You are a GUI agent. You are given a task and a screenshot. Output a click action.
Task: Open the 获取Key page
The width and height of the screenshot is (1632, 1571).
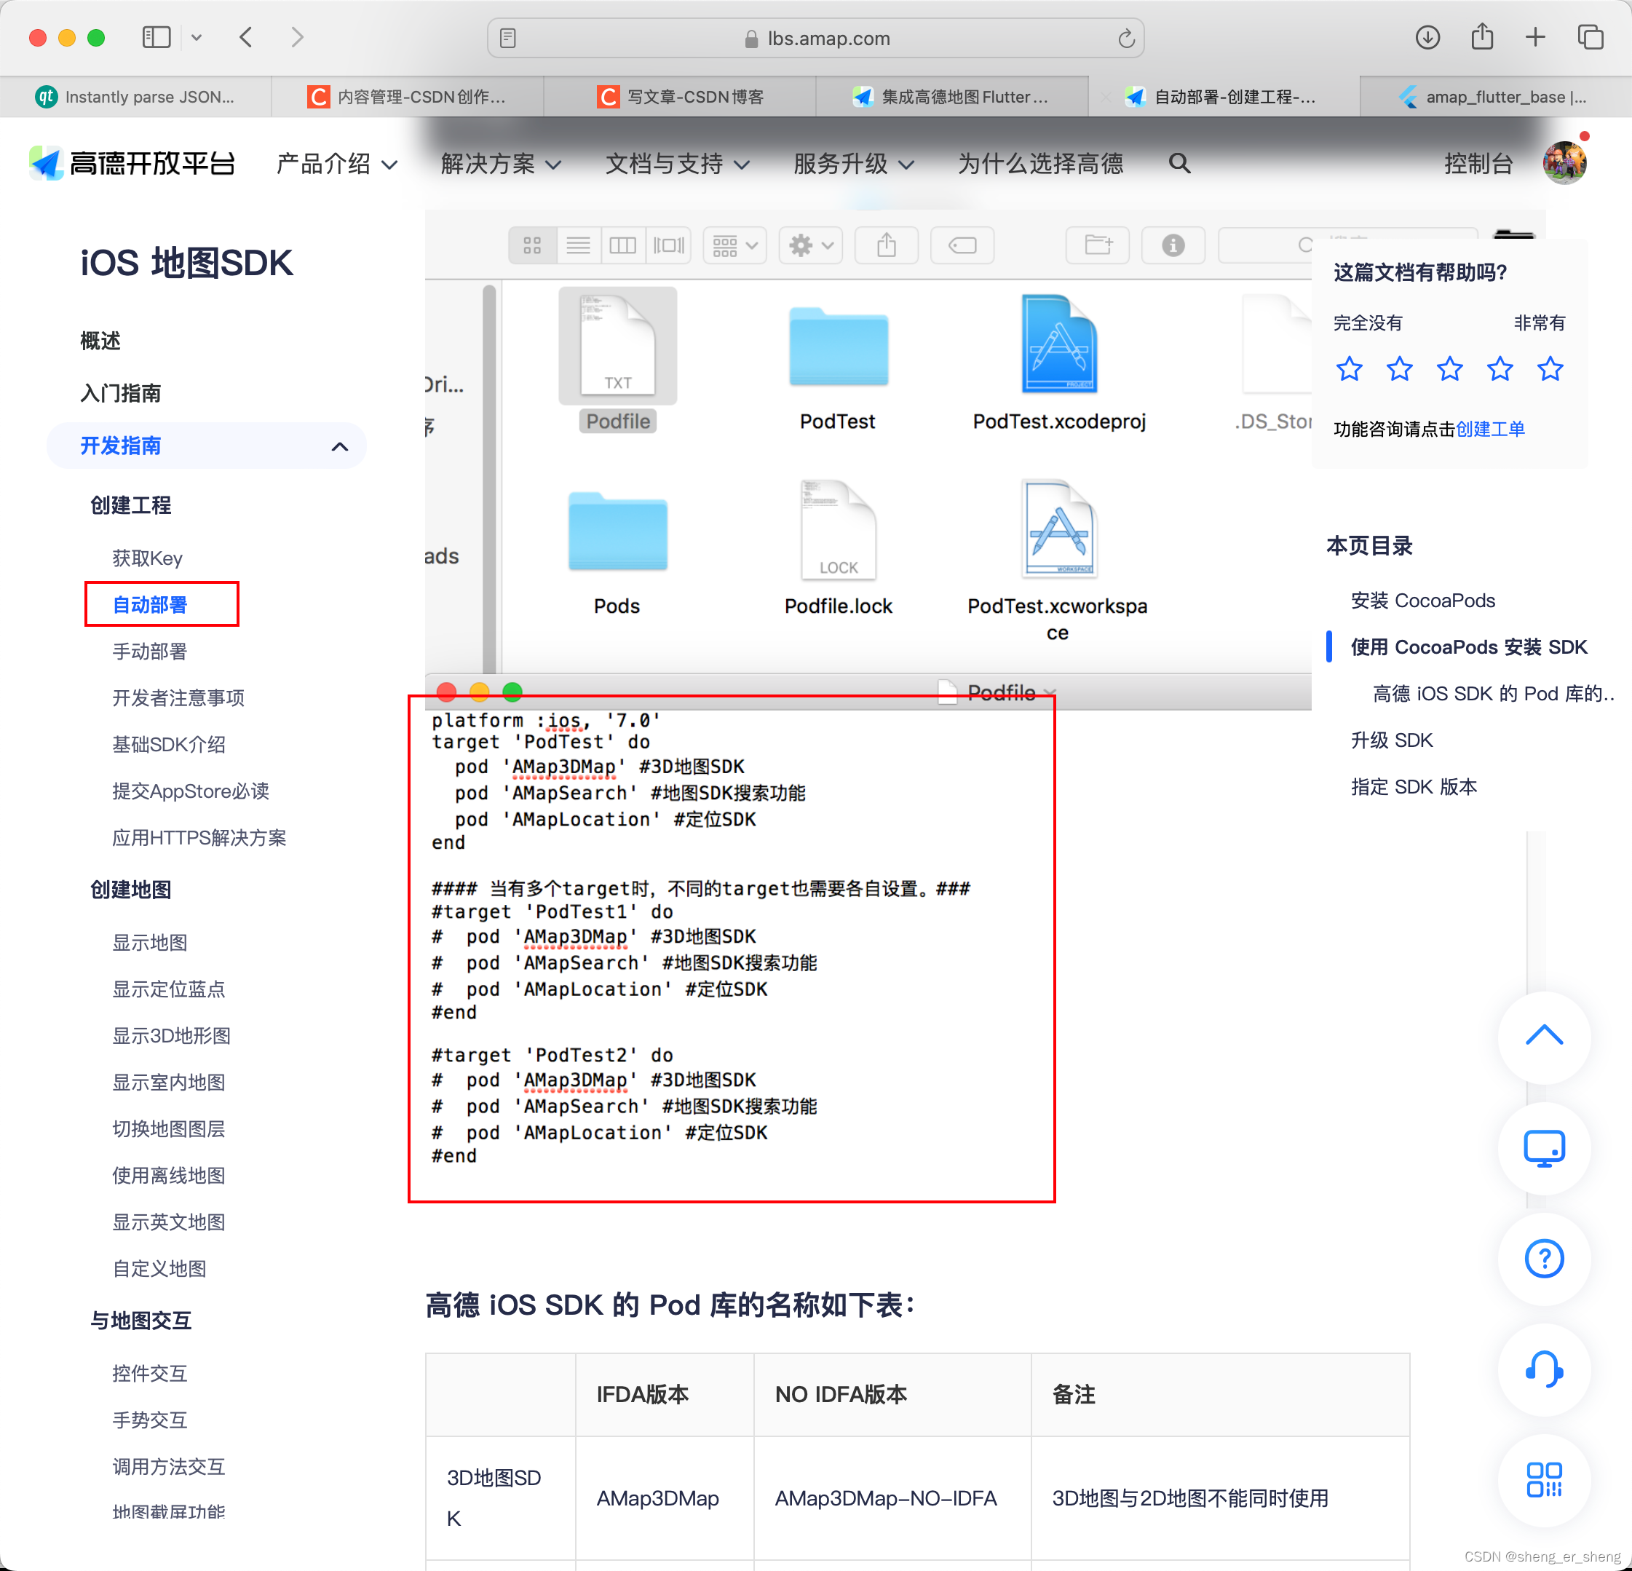point(147,558)
